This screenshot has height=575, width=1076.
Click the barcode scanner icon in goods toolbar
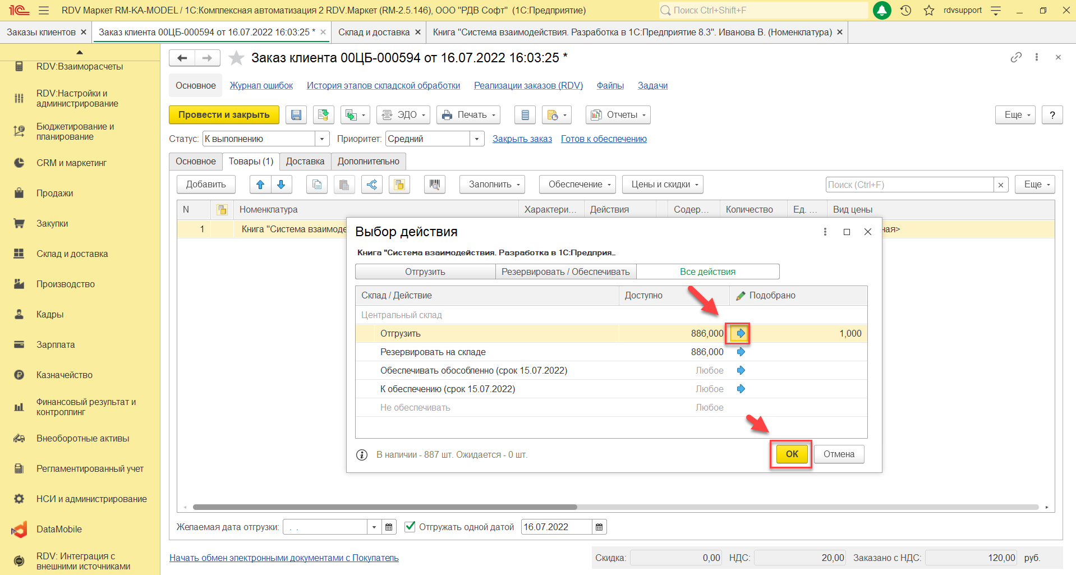tap(434, 185)
